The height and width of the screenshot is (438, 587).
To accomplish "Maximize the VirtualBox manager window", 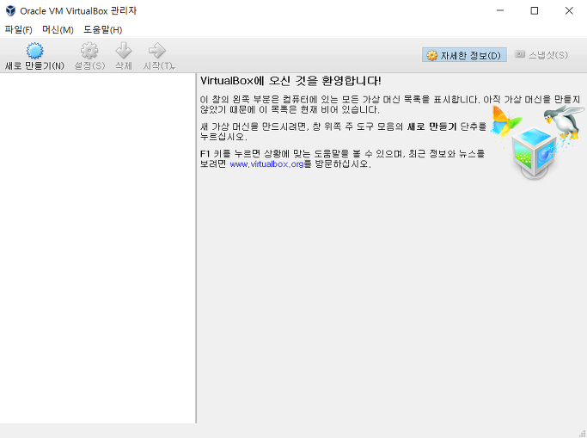I will (535, 11).
